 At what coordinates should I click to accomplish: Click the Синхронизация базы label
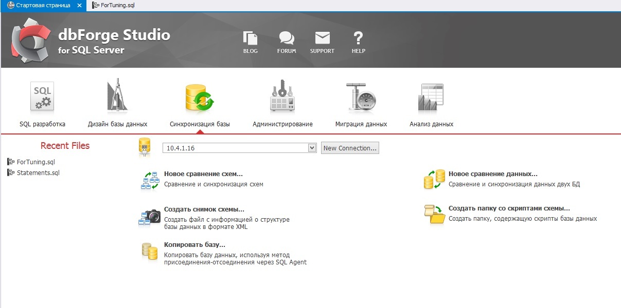pos(200,124)
